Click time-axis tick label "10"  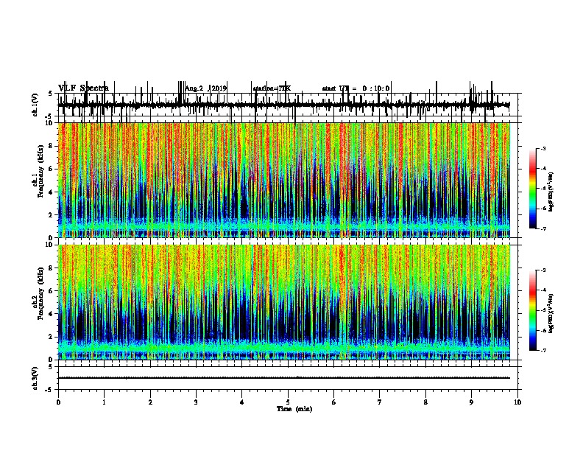(517, 402)
